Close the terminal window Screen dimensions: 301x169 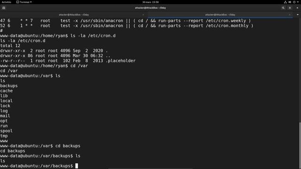click(x=297, y=8)
